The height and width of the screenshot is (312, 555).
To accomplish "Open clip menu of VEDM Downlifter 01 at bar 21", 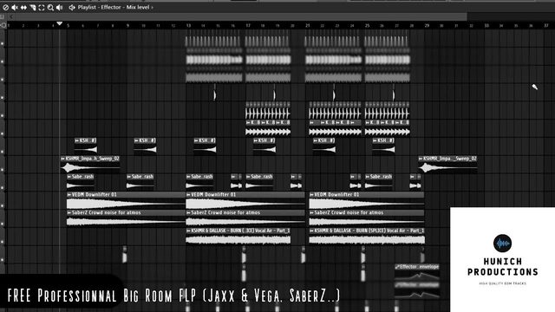I will pyautogui.click(x=312, y=194).
